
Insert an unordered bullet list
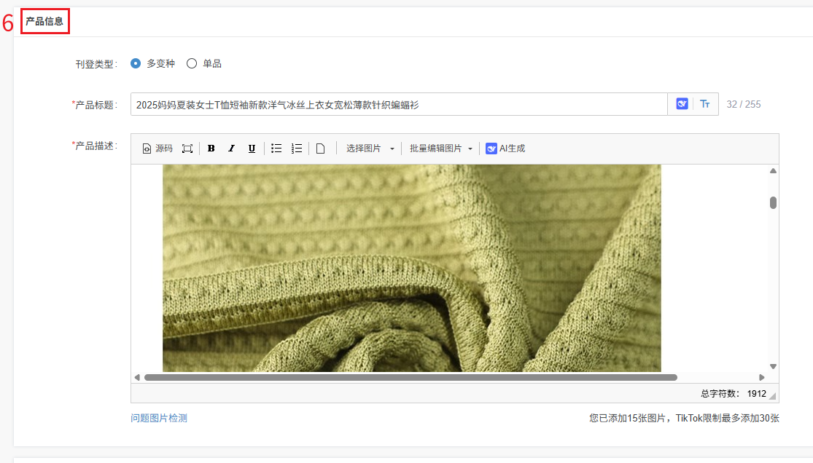click(276, 149)
